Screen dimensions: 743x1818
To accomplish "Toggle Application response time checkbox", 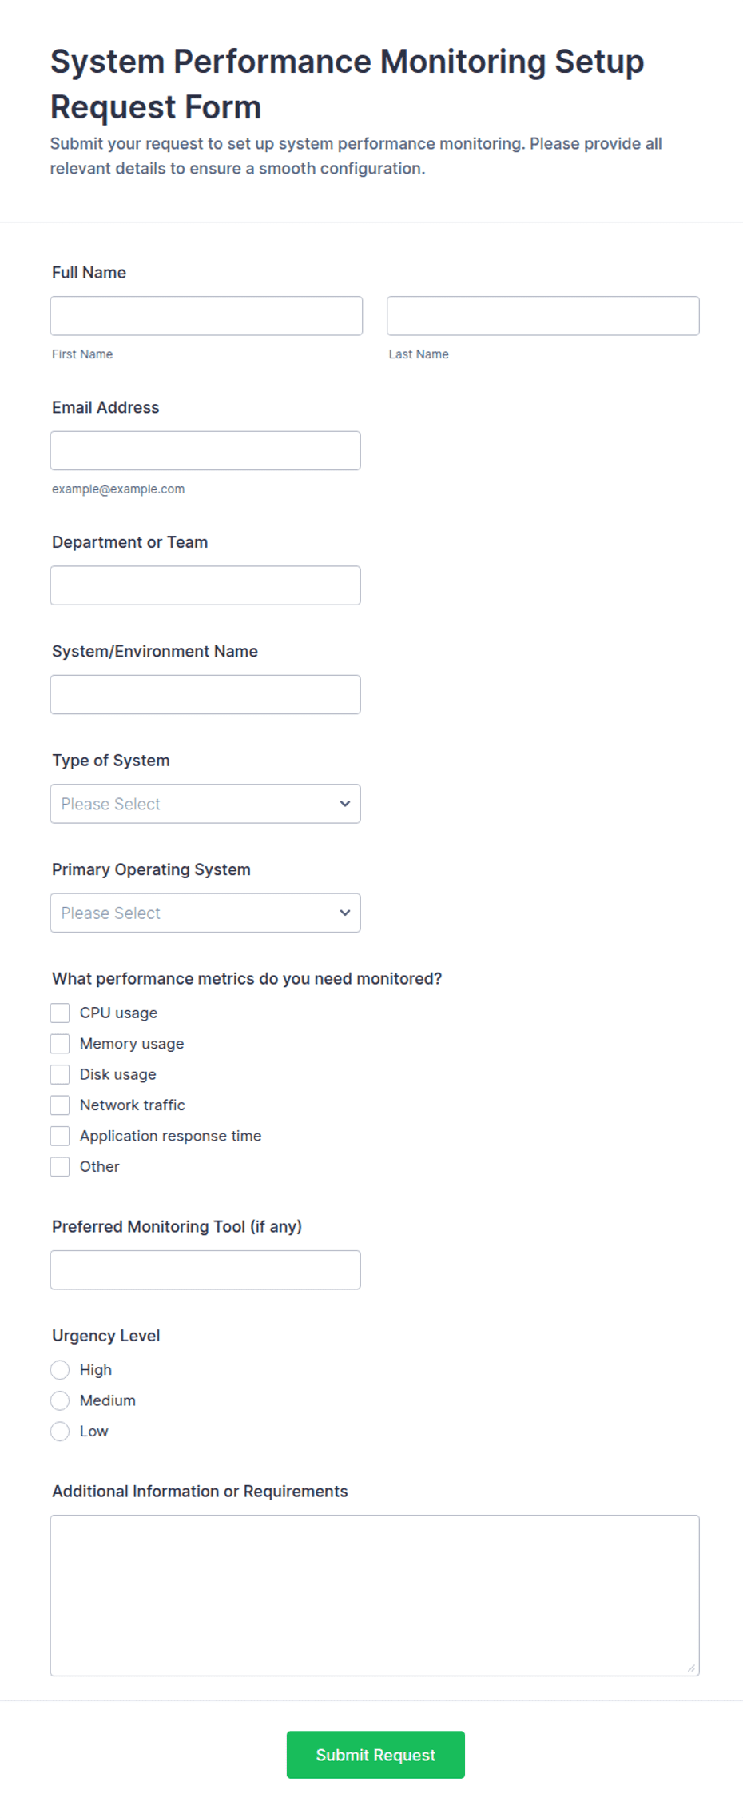I will (60, 1136).
